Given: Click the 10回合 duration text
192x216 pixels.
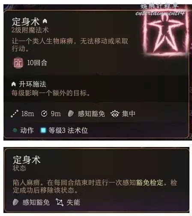Looking at the screenshot, I should (37, 63).
